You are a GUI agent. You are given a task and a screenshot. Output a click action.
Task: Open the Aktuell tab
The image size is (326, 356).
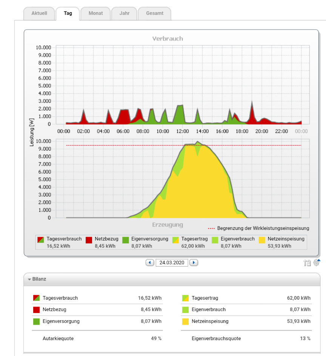click(39, 13)
